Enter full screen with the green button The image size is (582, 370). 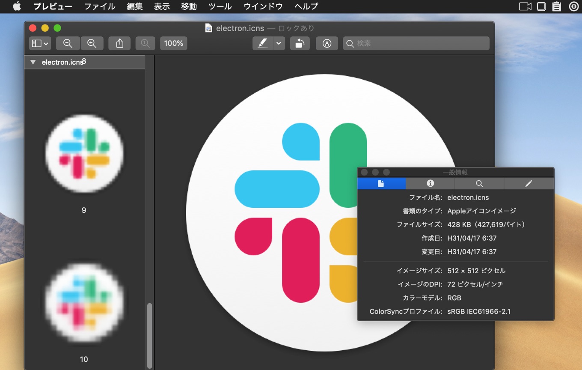(57, 28)
